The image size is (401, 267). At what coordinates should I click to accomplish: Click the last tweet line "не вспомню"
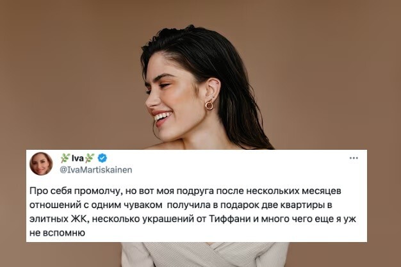point(57,233)
